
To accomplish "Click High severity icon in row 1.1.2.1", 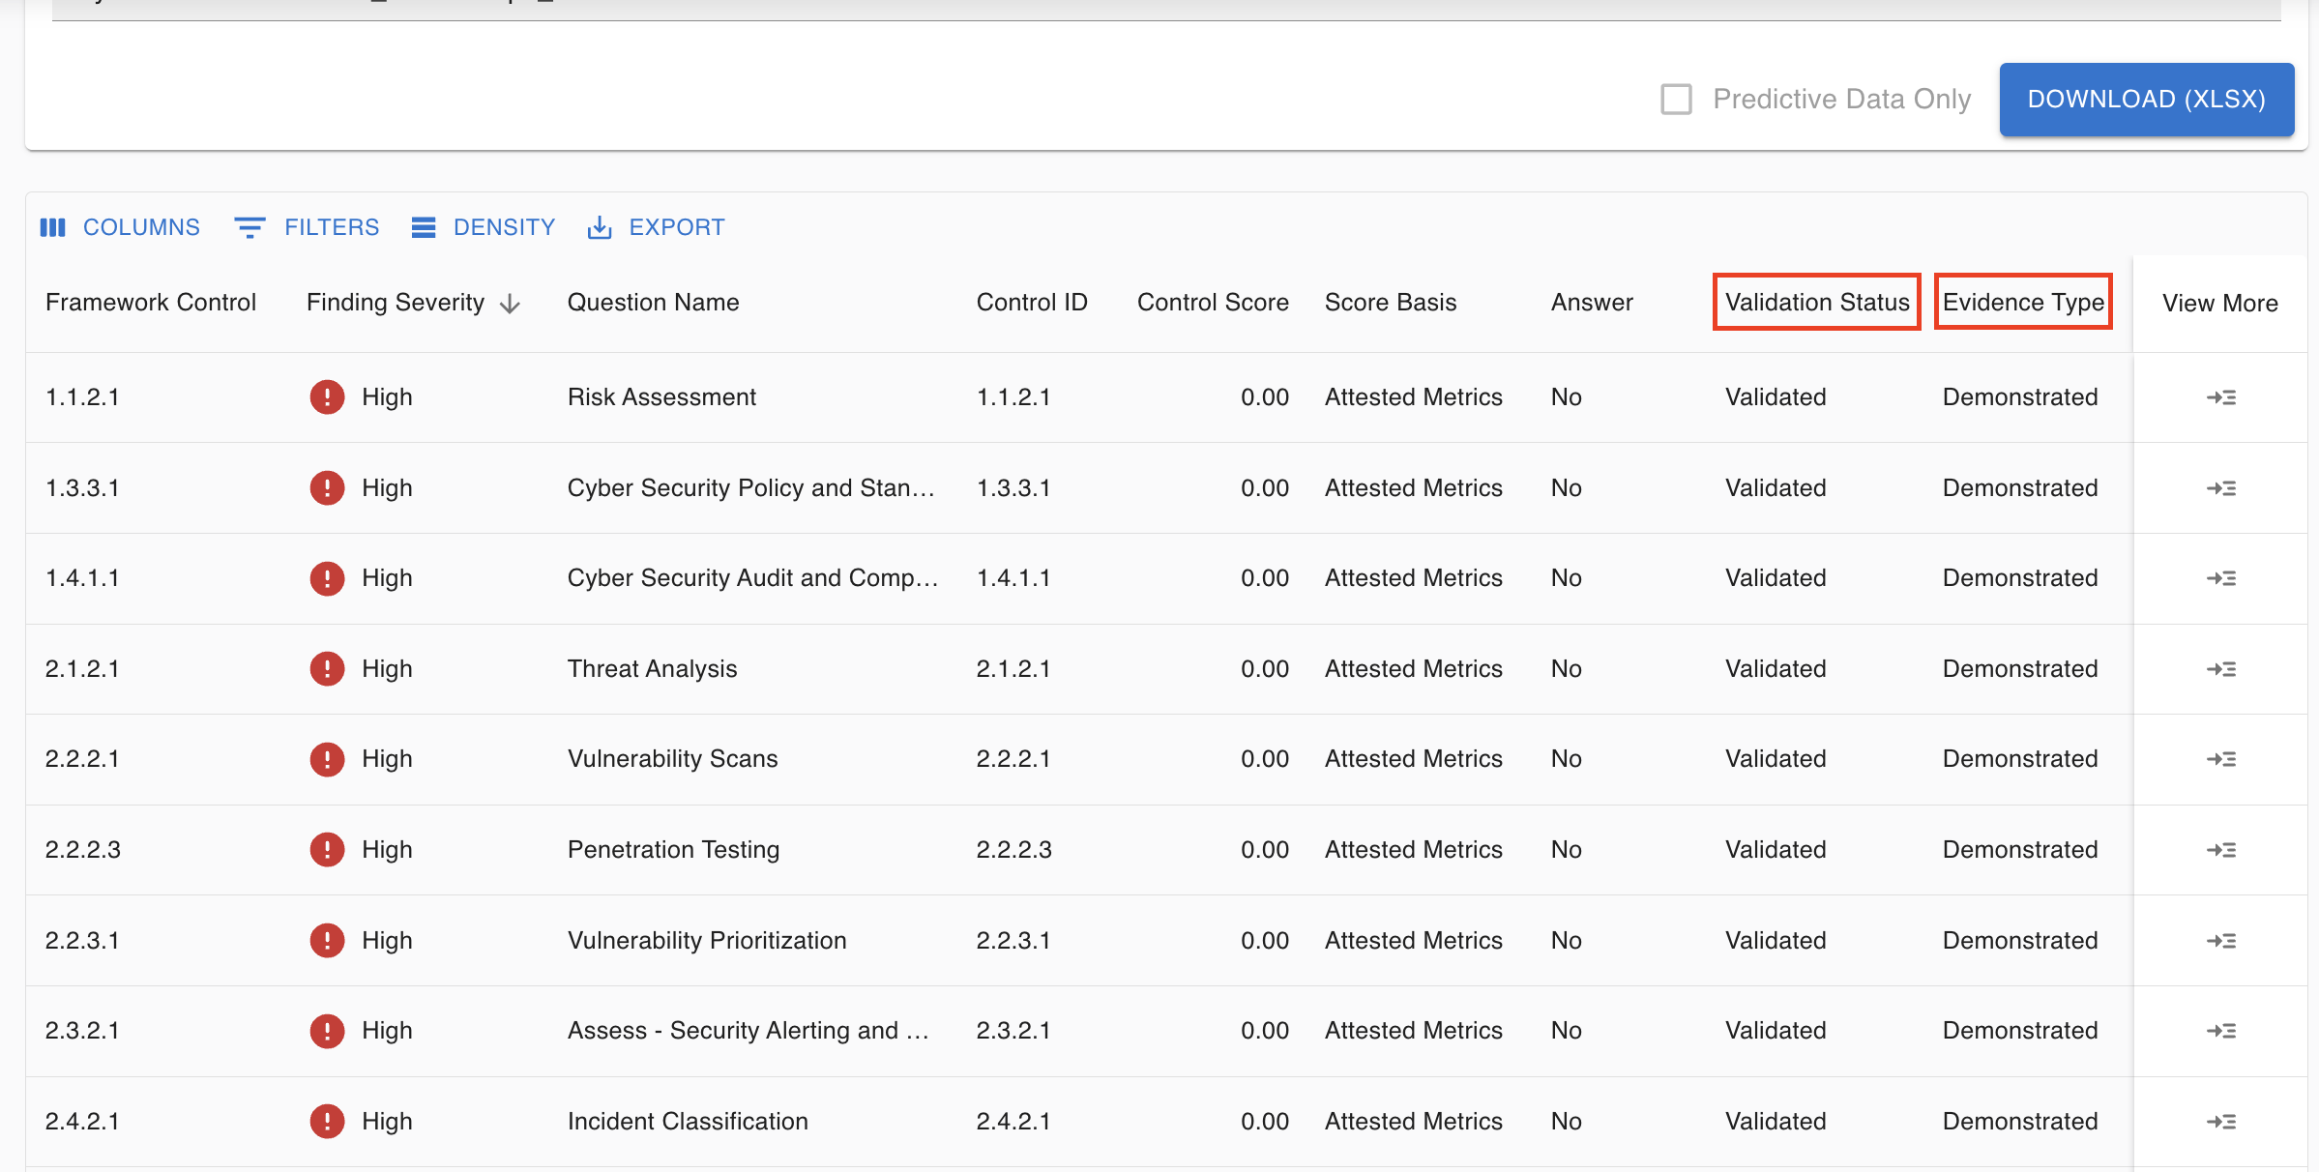I will tap(327, 397).
